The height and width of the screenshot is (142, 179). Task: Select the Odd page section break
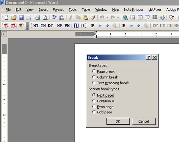click(x=94, y=112)
